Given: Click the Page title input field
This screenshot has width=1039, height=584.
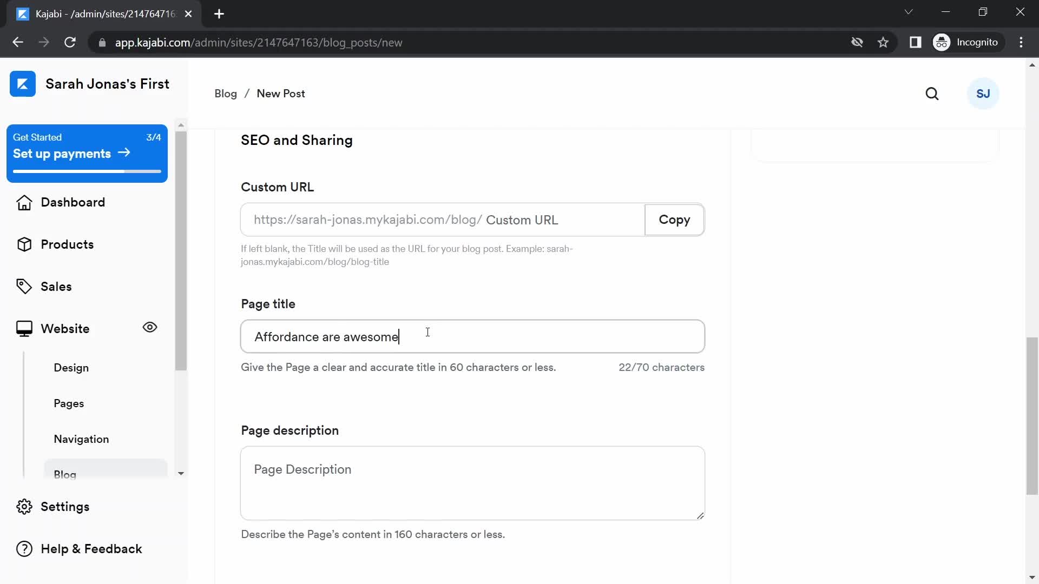Looking at the screenshot, I should 473,336.
